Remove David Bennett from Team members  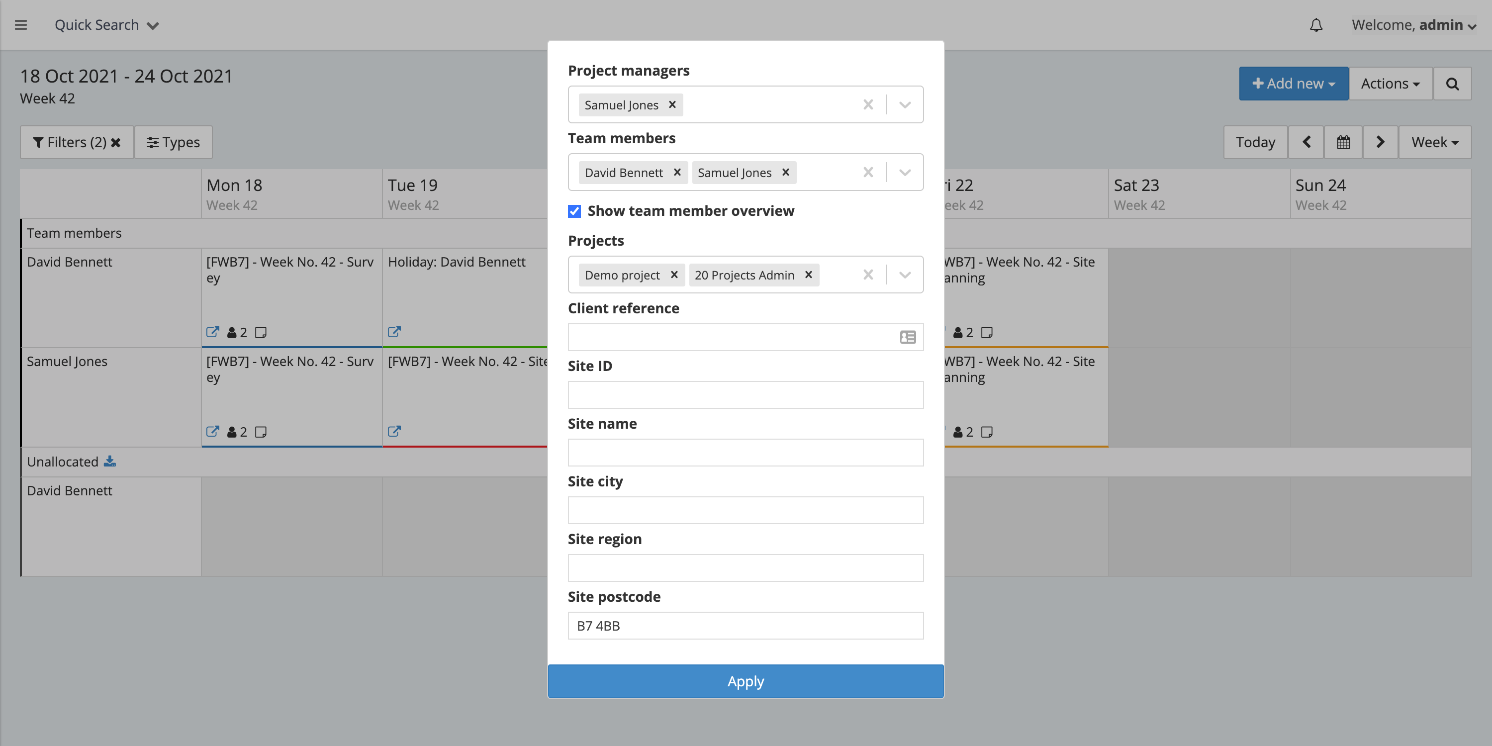676,172
